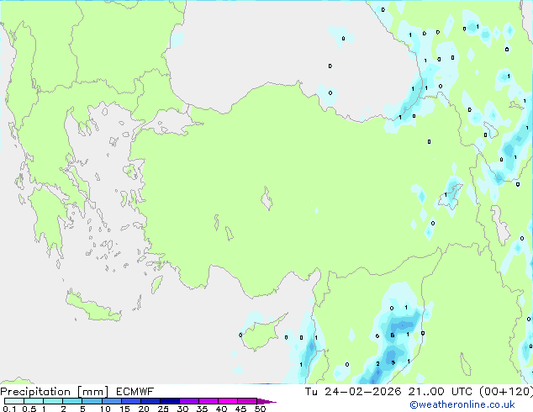
Task: Select the 30–35 mm violet legend swatch
Action: tap(188, 401)
